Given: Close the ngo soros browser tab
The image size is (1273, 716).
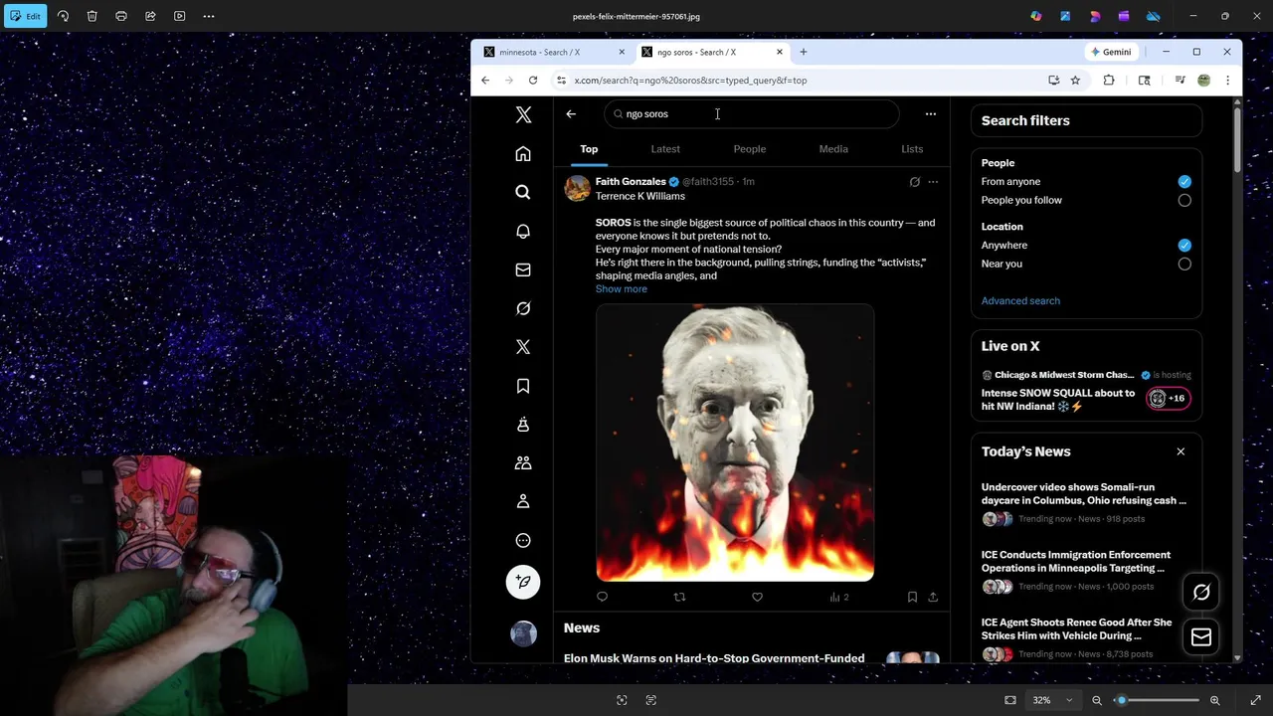Looking at the screenshot, I should (x=780, y=52).
